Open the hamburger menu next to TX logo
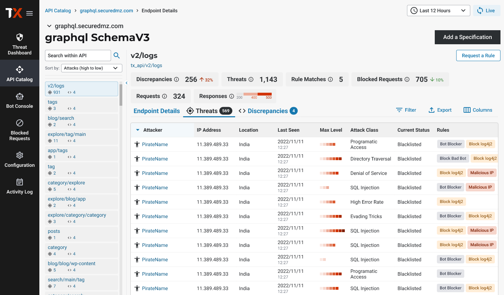Image resolution: width=504 pixels, height=295 pixels. tap(30, 13)
